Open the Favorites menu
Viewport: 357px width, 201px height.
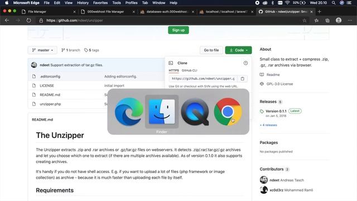[100, 3]
